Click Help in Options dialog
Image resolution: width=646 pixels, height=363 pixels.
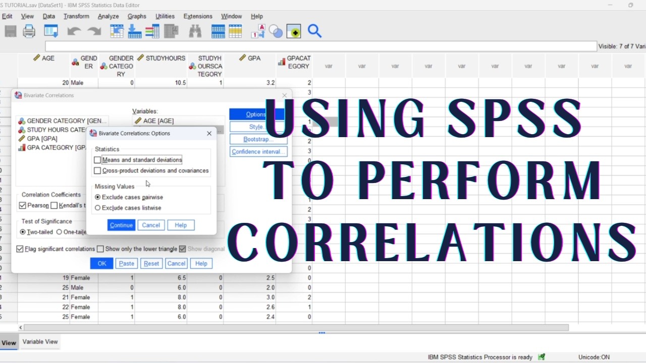pos(181,225)
